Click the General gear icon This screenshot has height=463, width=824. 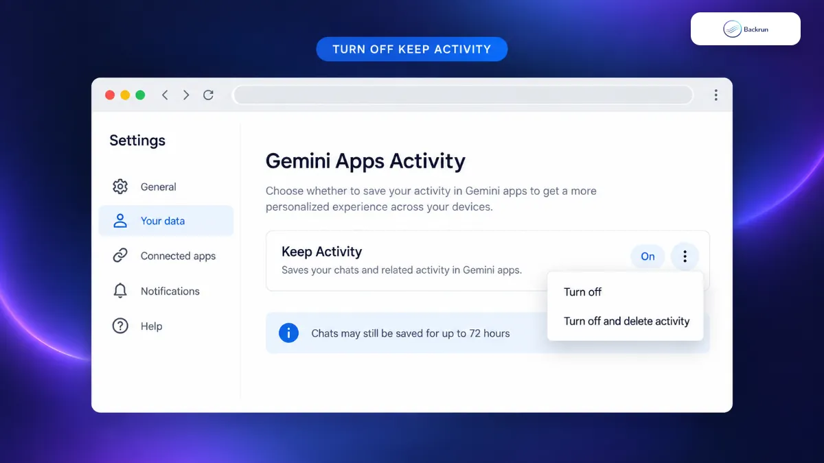(120, 187)
